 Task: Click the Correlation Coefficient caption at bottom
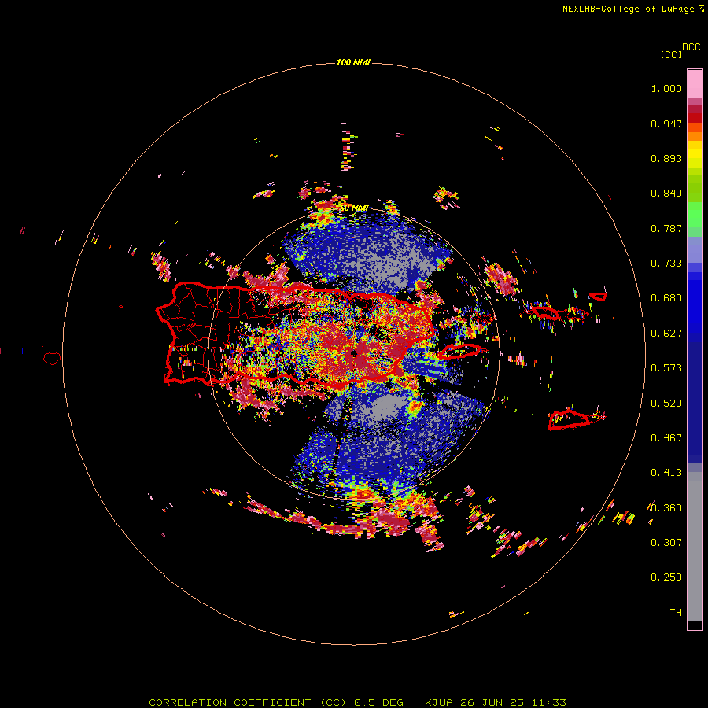point(357,702)
